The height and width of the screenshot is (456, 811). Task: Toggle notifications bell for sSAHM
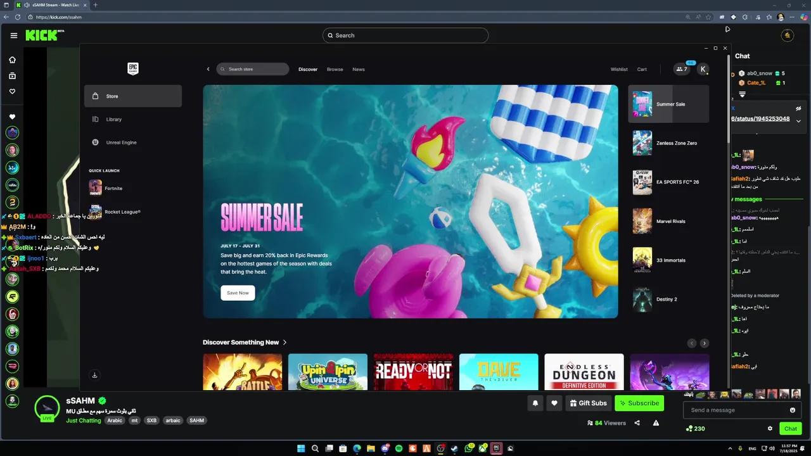coord(535,403)
